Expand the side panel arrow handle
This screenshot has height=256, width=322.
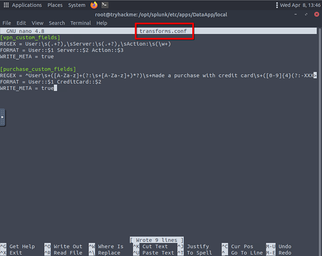click(x=2, y=117)
